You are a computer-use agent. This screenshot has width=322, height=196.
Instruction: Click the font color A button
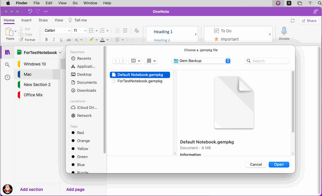[102, 39]
